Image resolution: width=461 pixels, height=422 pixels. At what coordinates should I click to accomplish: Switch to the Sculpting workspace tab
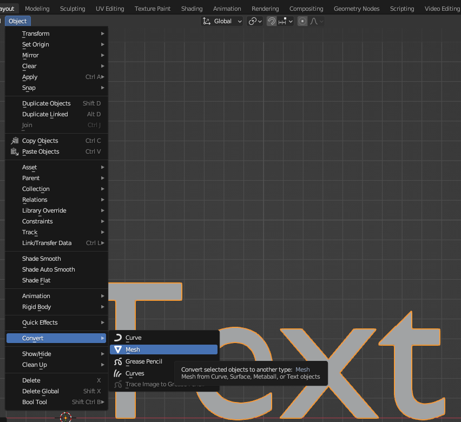coord(73,9)
